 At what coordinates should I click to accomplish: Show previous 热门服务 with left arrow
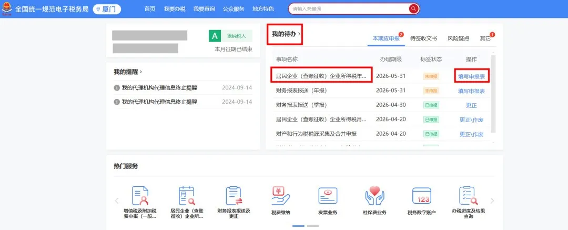(x=117, y=201)
